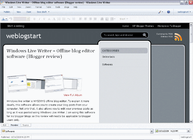Viewport: 193px width, 140px height.
Task: Click the insert picture icon
Action: (x=107, y=19)
